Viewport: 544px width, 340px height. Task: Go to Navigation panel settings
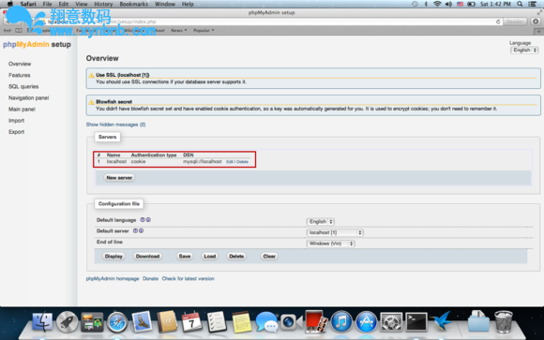click(x=29, y=98)
